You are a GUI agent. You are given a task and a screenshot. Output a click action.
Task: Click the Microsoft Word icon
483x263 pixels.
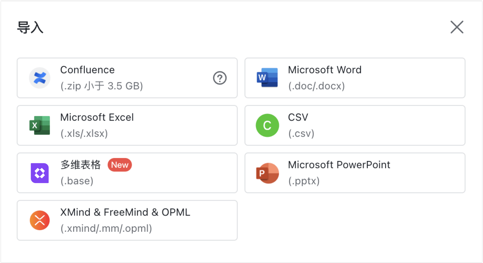(267, 78)
